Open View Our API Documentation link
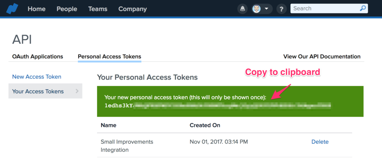 tap(322, 57)
